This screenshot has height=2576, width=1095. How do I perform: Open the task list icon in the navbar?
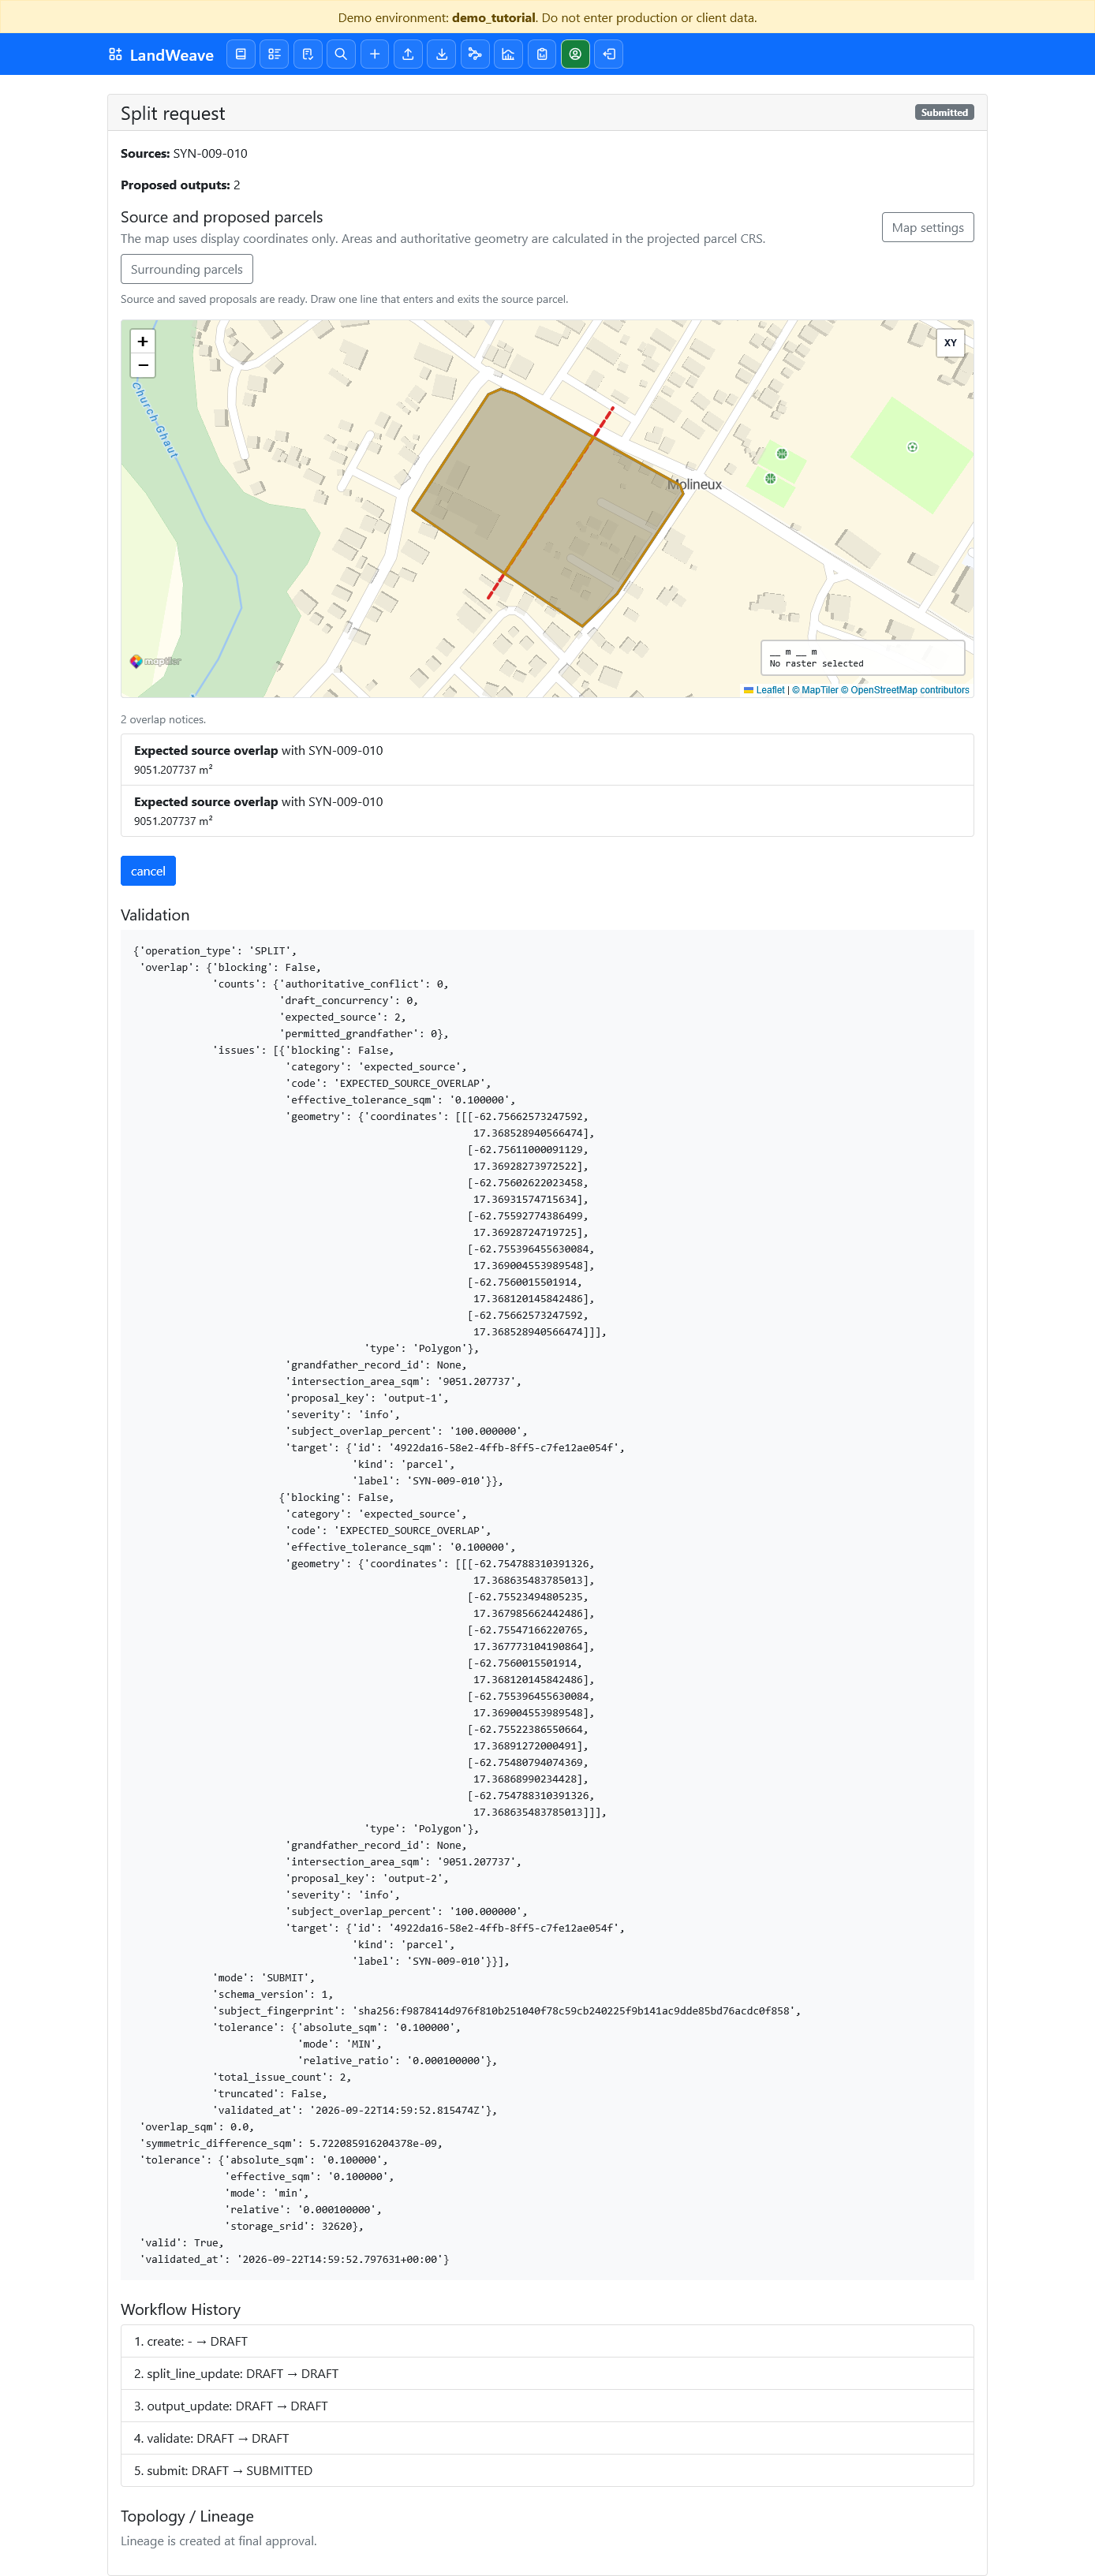pyautogui.click(x=274, y=54)
